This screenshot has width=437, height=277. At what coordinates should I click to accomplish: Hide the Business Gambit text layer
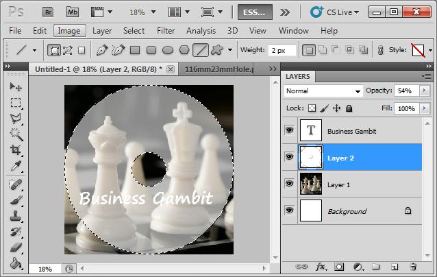point(288,131)
